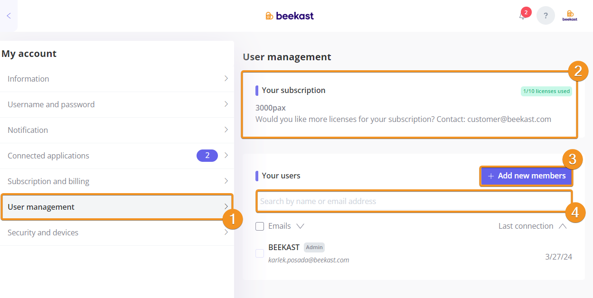Screen dimensions: 593x298
Task: Open Subscription and billing menu item
Action: click(117, 181)
